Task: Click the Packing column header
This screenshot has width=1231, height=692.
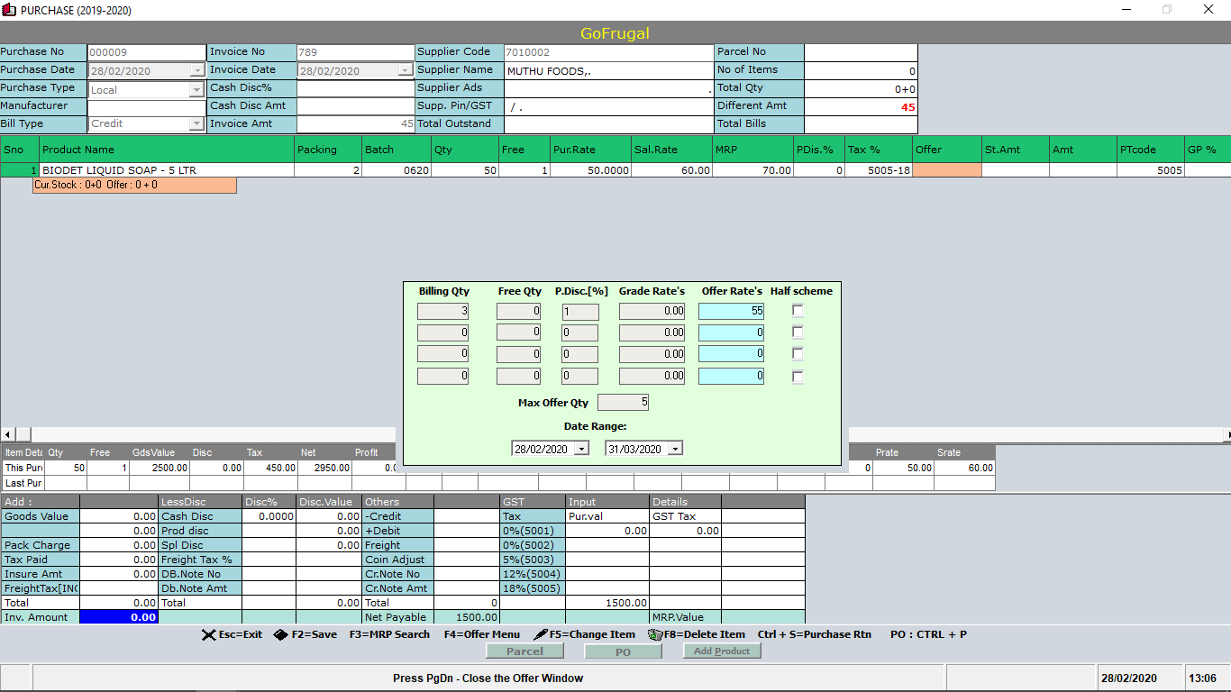Action: coord(328,150)
